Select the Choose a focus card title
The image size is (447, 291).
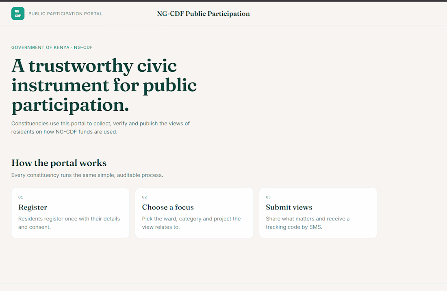(x=168, y=208)
